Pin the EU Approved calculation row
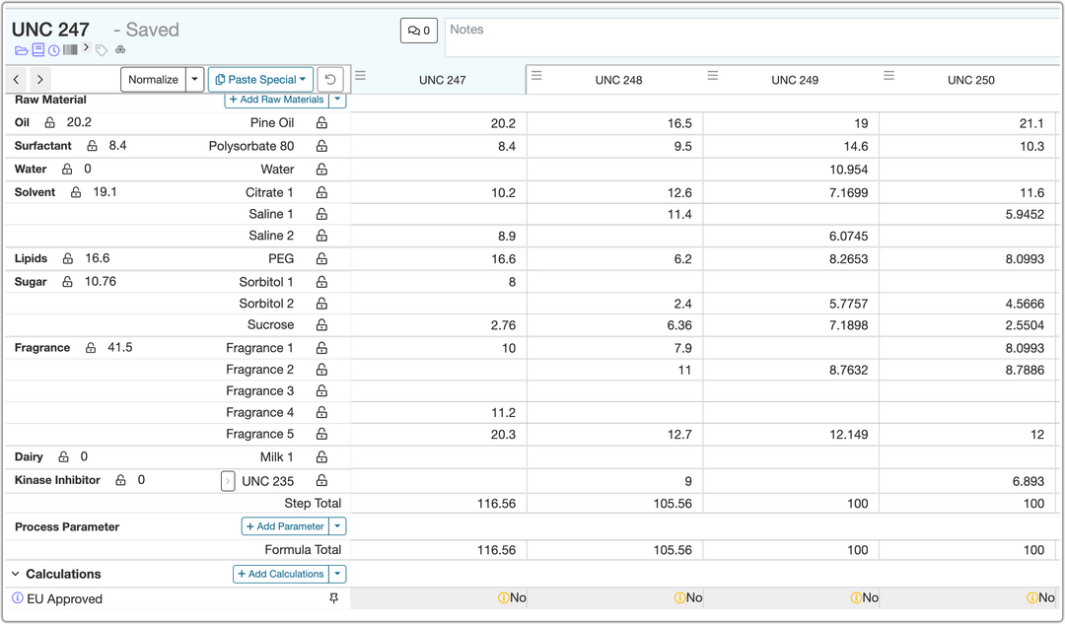 [333, 598]
